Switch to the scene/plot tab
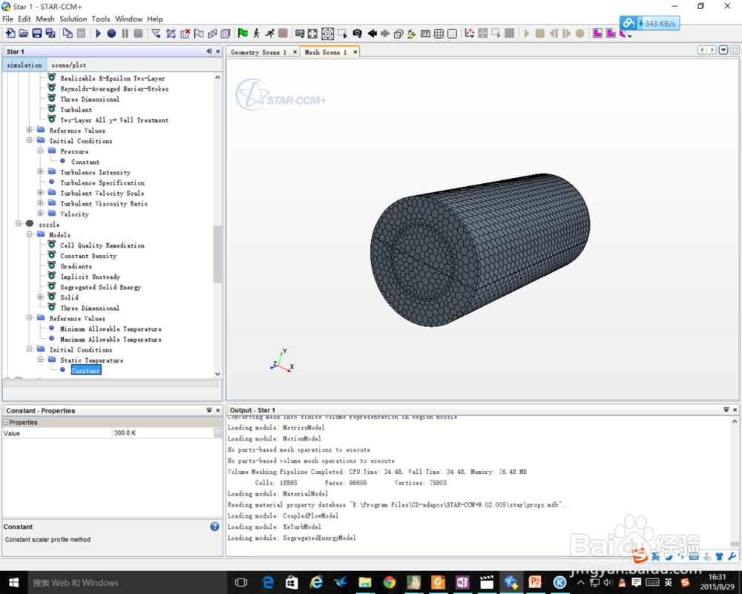 coord(68,65)
